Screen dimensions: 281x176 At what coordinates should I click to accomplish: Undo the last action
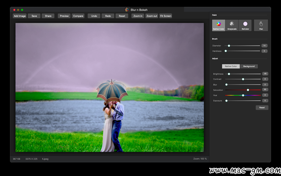click(94, 16)
